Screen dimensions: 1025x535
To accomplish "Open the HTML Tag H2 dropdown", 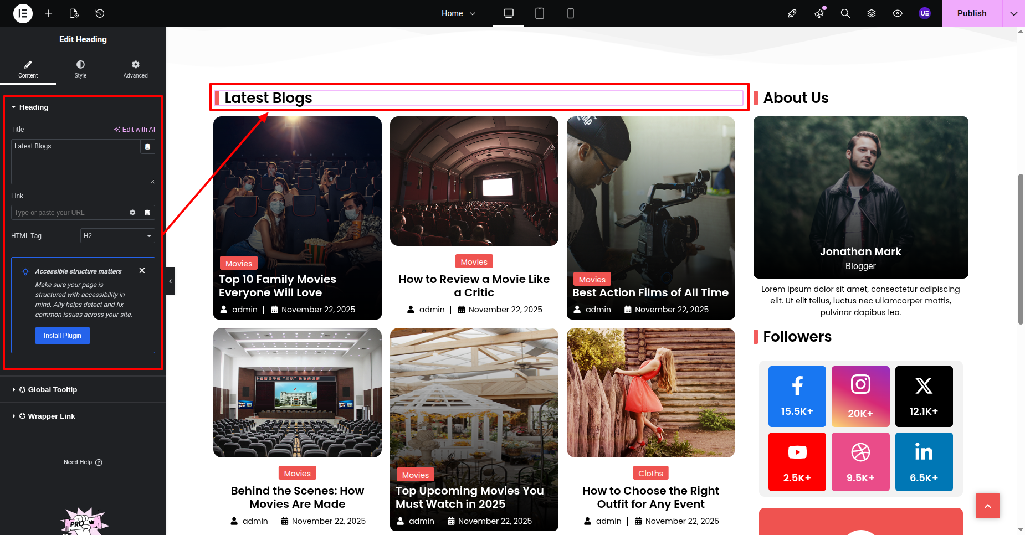I will pos(117,236).
